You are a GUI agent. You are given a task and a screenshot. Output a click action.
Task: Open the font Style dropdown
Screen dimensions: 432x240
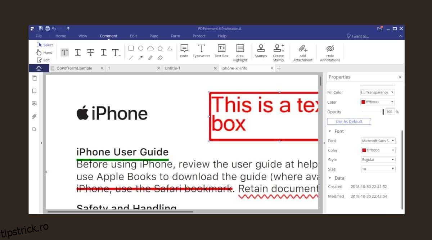[378, 159]
